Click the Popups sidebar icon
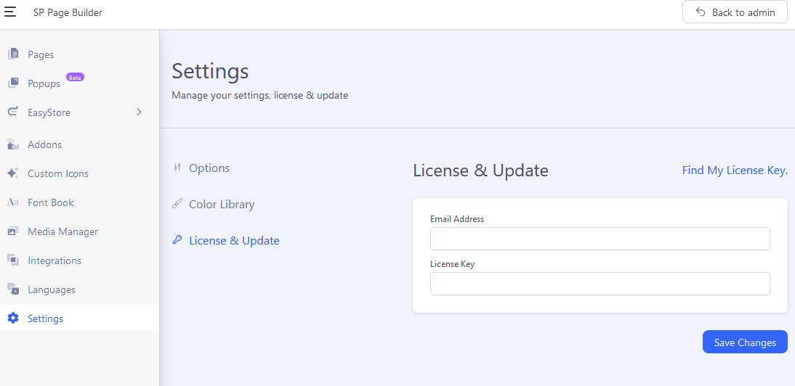 (13, 83)
